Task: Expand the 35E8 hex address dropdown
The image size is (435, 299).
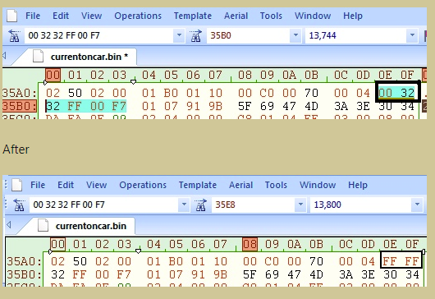Action: coord(300,205)
